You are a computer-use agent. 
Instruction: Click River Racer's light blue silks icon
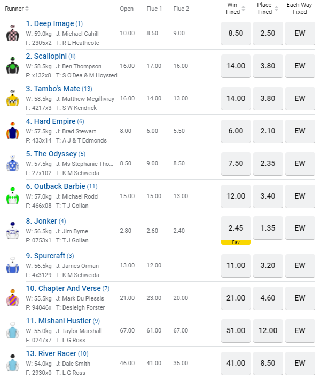coord(13,364)
